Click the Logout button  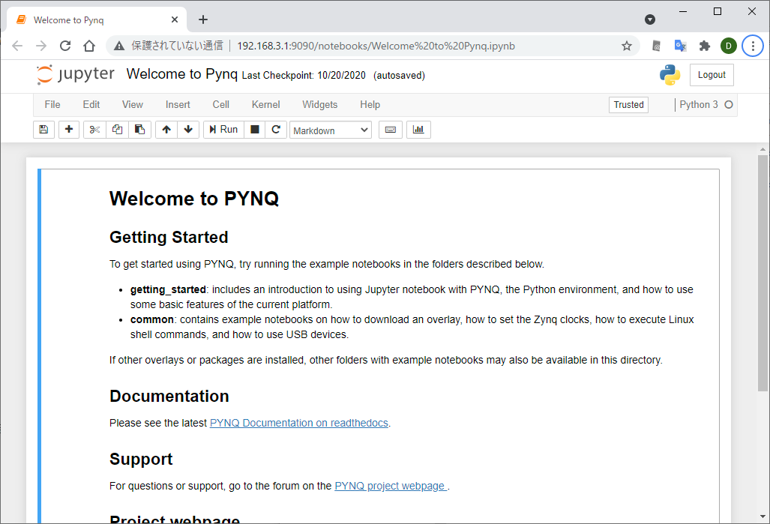coord(712,75)
